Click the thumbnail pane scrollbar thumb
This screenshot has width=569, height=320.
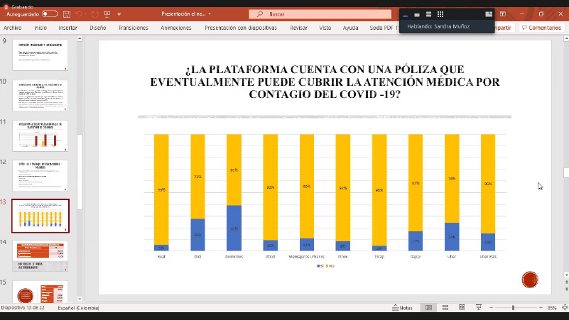(x=80, y=172)
